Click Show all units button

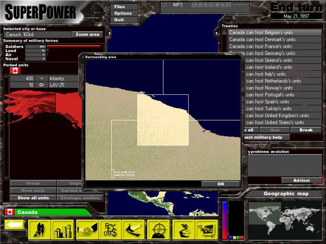(33, 198)
